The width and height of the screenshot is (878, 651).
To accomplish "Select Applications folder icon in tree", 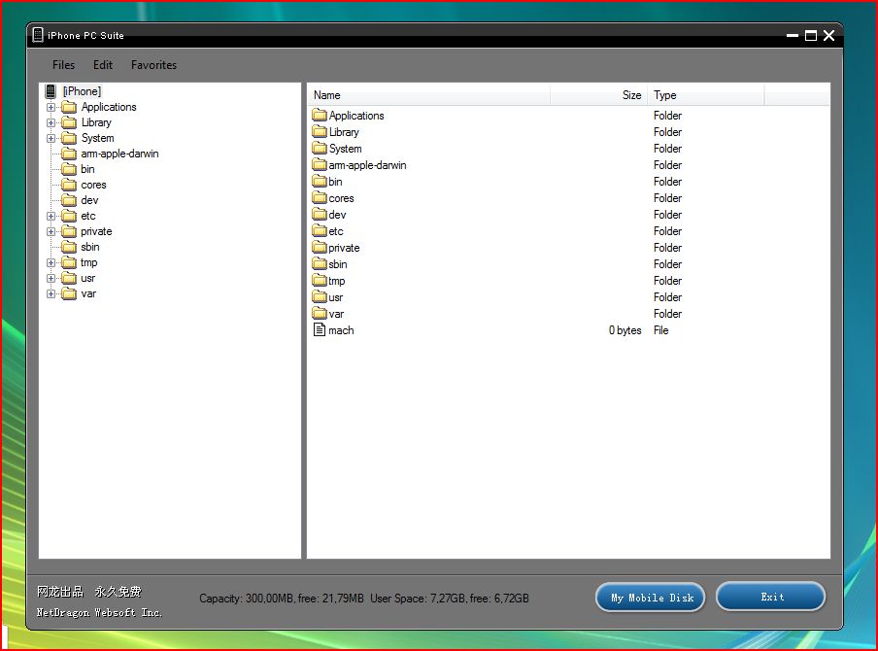I will pos(69,107).
